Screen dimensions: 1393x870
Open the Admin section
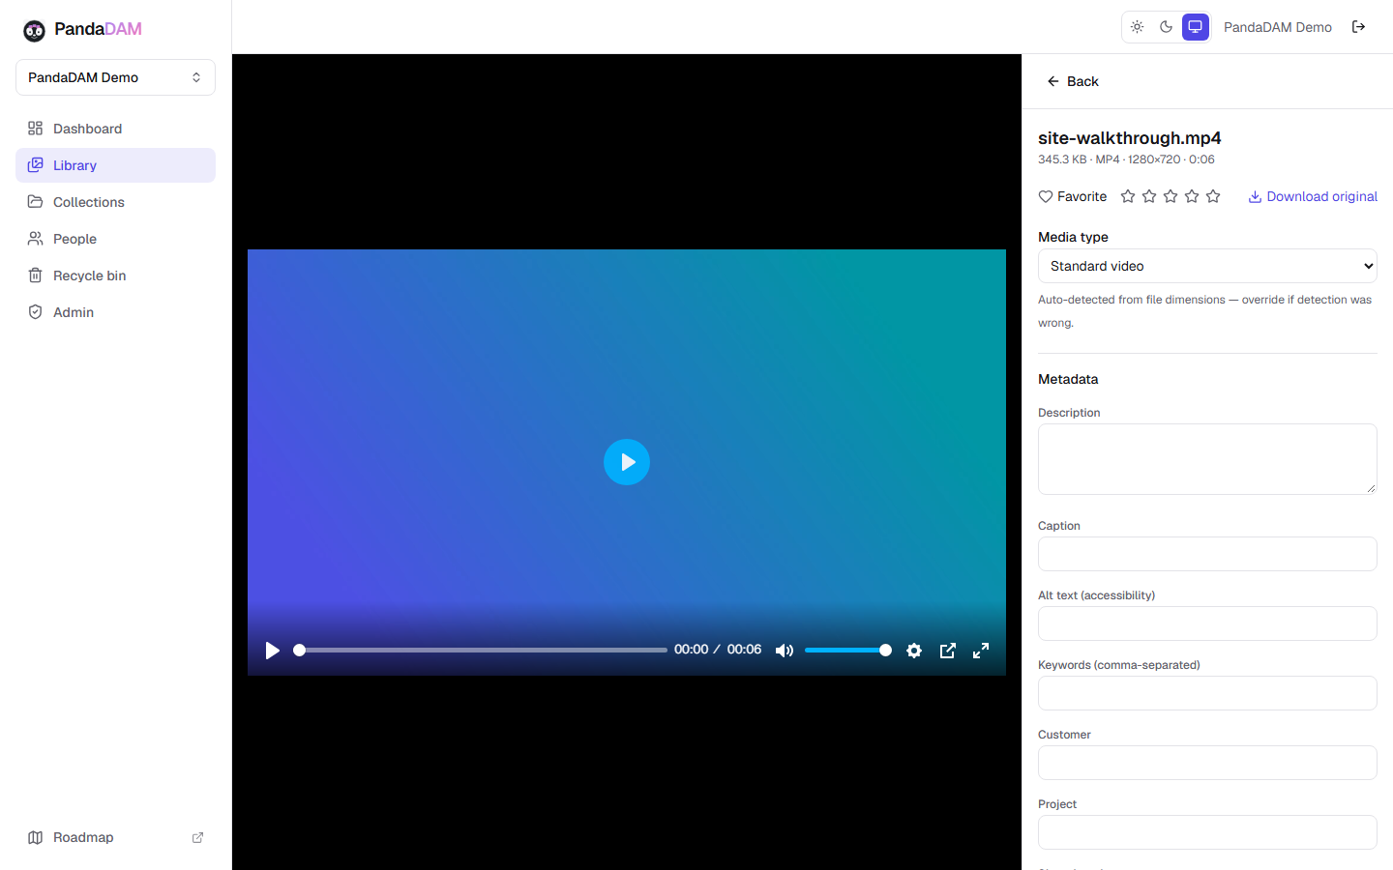[x=115, y=312]
